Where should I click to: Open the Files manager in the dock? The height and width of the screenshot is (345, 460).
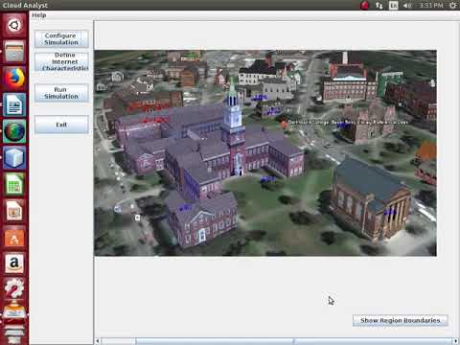pos(14,52)
